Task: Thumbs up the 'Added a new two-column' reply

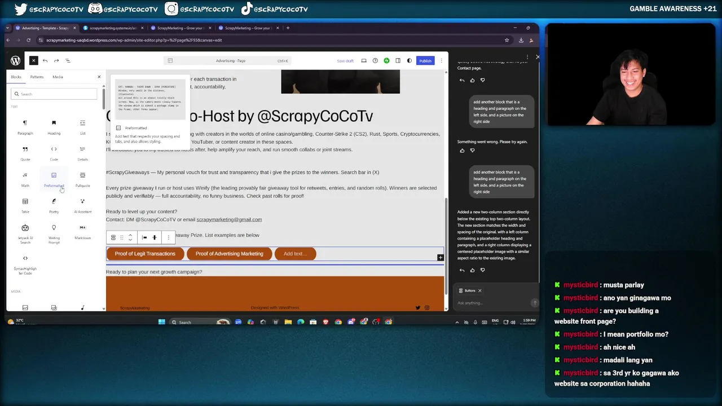Action: point(472,270)
